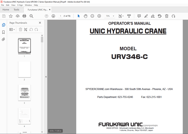This screenshot has height=134, width=188.
Task: Close the Furukawa UNIC document tab
Action: tap(50, 10)
